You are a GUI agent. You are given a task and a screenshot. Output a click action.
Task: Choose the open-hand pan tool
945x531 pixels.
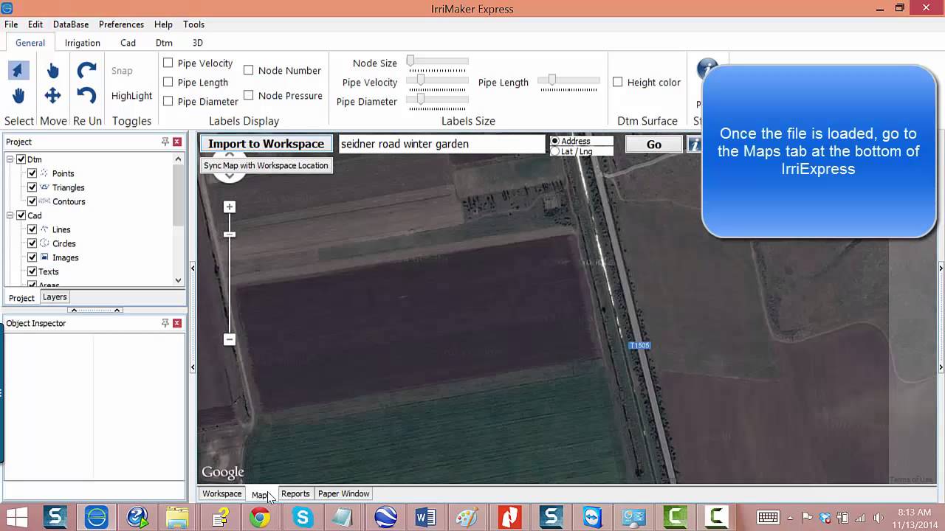(x=18, y=95)
